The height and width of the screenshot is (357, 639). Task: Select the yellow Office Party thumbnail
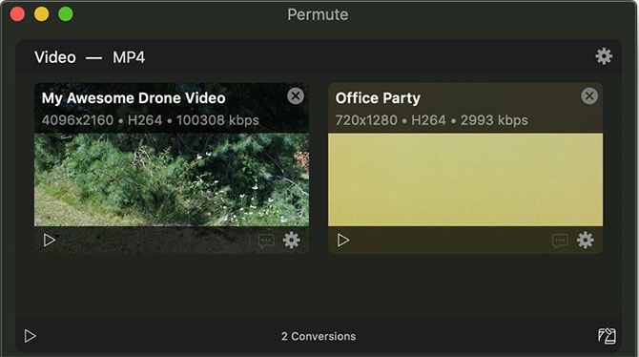tap(465, 179)
